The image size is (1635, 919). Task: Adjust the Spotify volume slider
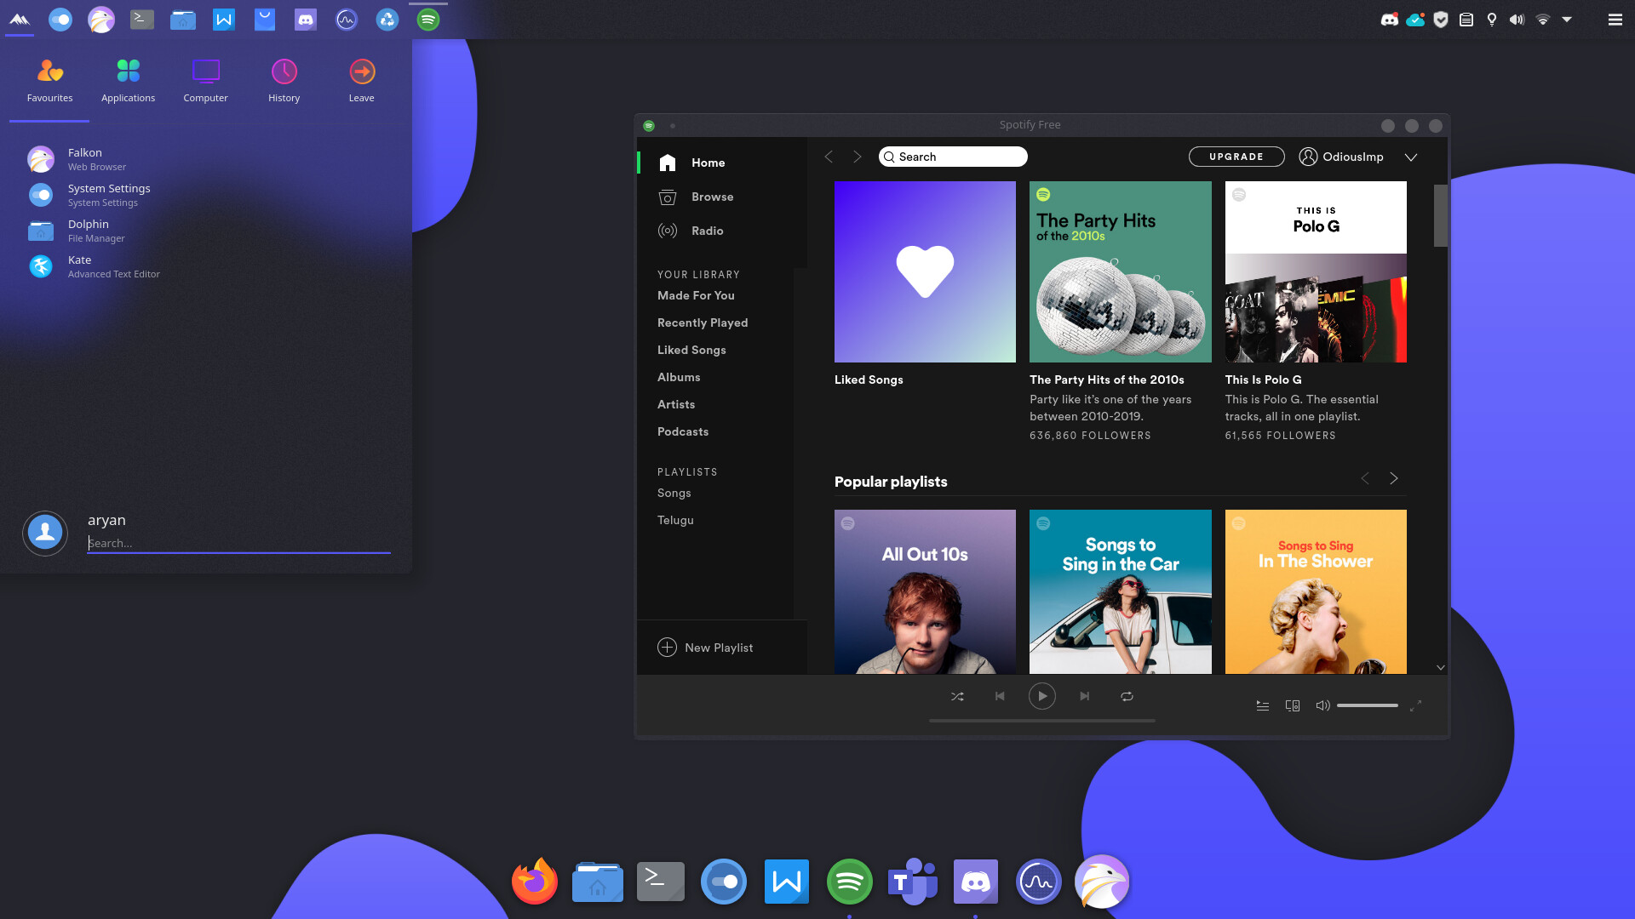click(x=1367, y=705)
